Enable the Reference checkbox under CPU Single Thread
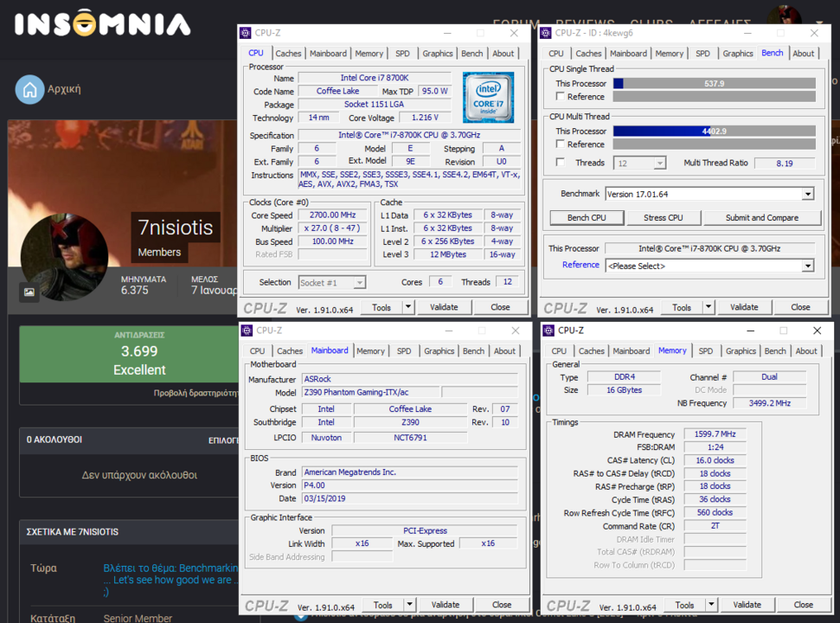This screenshot has width=840, height=623. click(x=561, y=96)
